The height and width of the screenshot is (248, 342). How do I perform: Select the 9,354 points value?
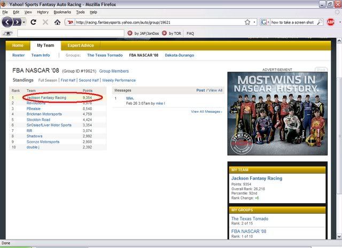tap(87, 98)
